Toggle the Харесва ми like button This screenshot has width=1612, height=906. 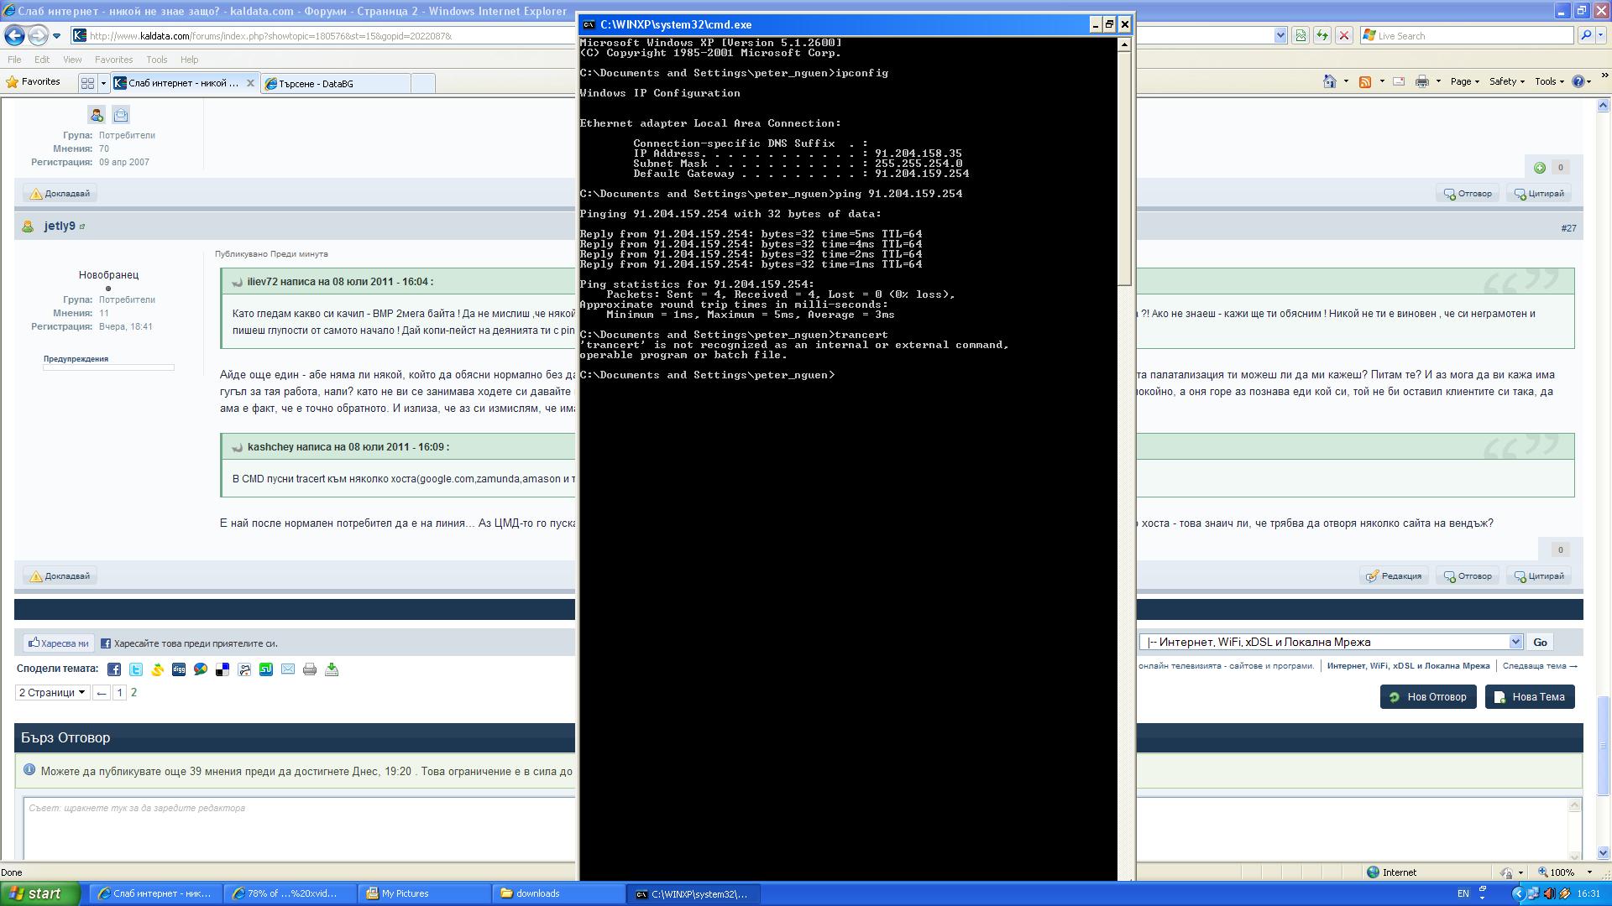pos(58,643)
